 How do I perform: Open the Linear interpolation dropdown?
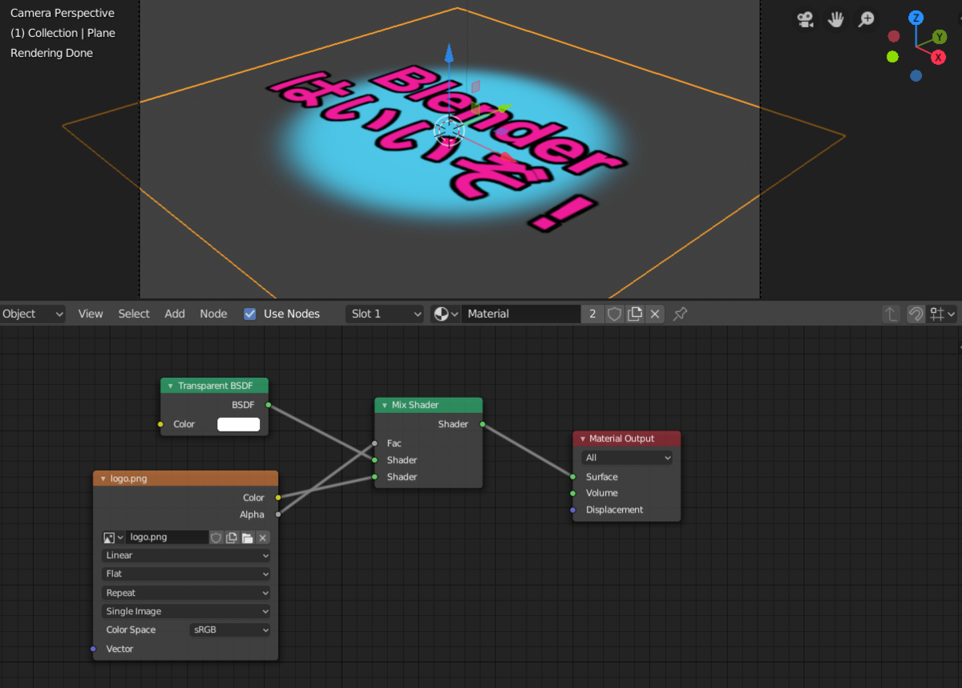point(186,555)
